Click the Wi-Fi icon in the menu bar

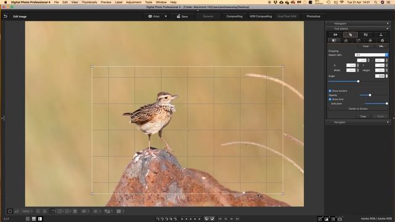(342, 2)
